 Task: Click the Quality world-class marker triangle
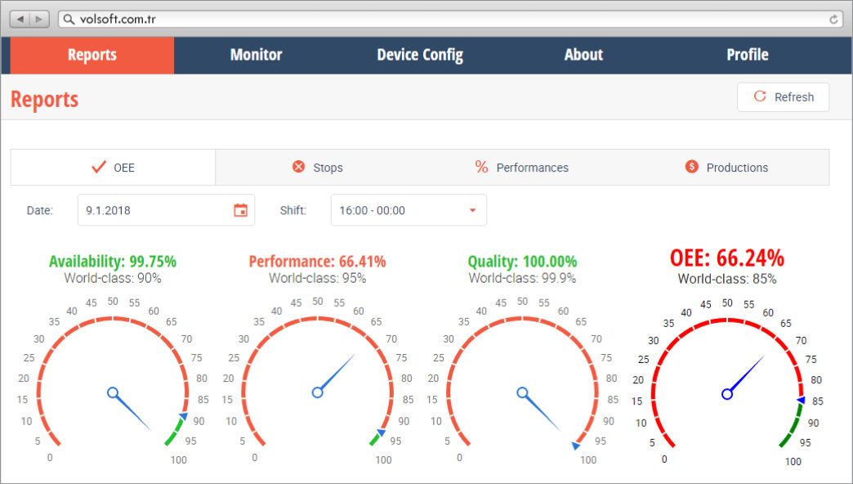pyautogui.click(x=575, y=446)
